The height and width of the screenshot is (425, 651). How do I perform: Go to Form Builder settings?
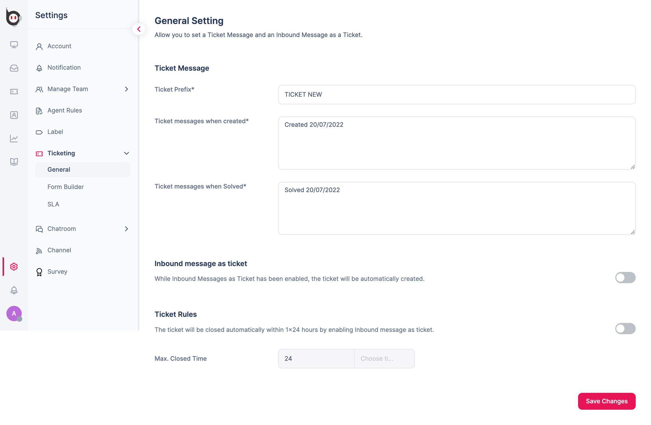tap(66, 187)
